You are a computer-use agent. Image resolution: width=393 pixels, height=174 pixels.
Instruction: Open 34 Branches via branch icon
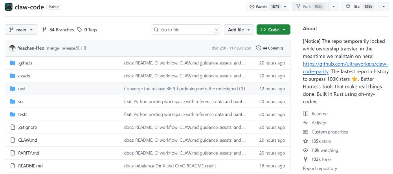coord(44,29)
